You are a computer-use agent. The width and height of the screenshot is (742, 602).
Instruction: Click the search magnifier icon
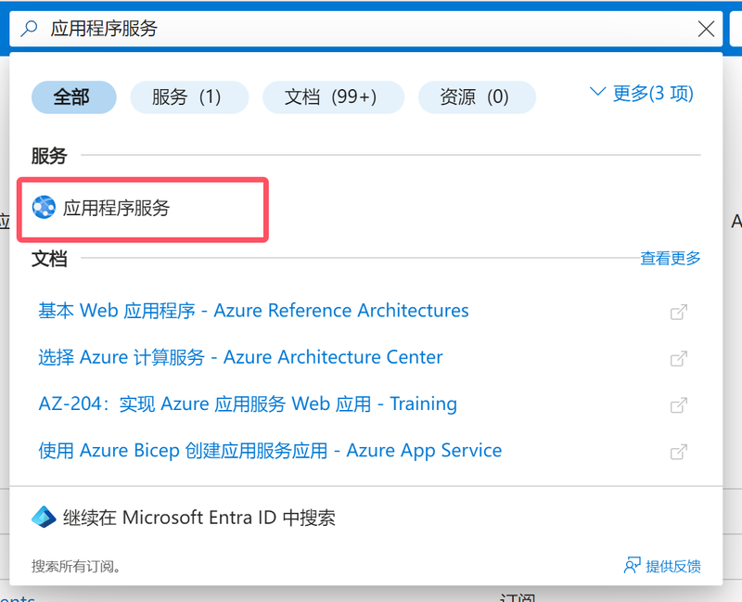(30, 29)
